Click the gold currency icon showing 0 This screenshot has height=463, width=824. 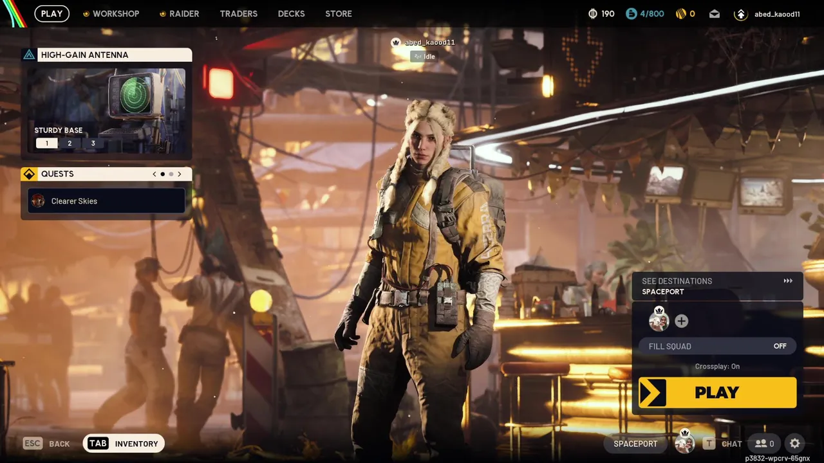(680, 14)
